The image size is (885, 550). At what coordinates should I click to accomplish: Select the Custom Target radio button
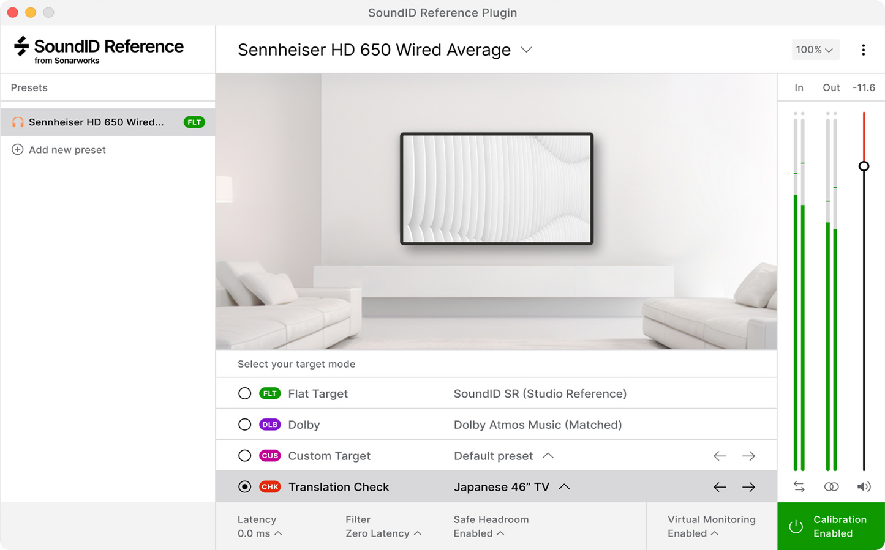click(x=244, y=456)
